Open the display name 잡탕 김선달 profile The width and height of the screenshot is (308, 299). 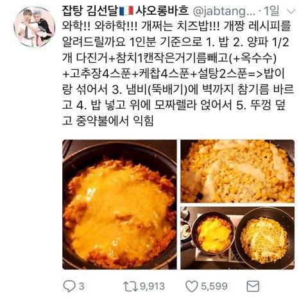(x=90, y=11)
